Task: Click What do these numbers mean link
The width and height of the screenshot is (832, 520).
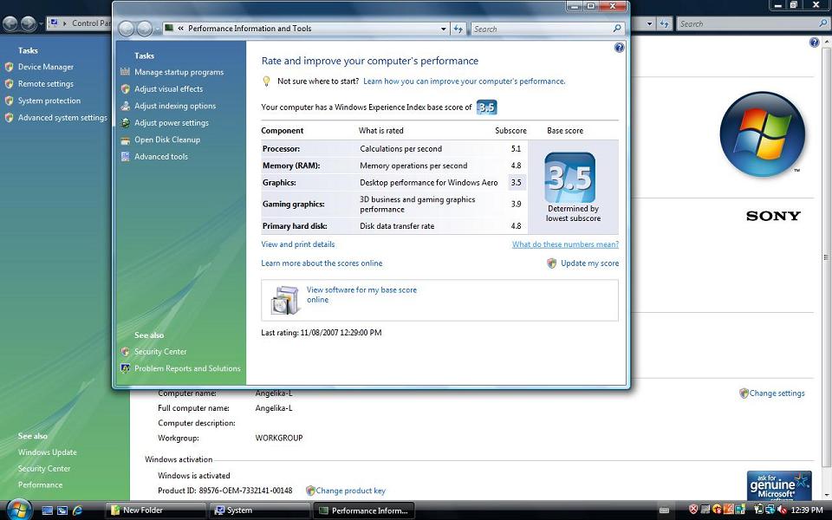Action: [565, 244]
